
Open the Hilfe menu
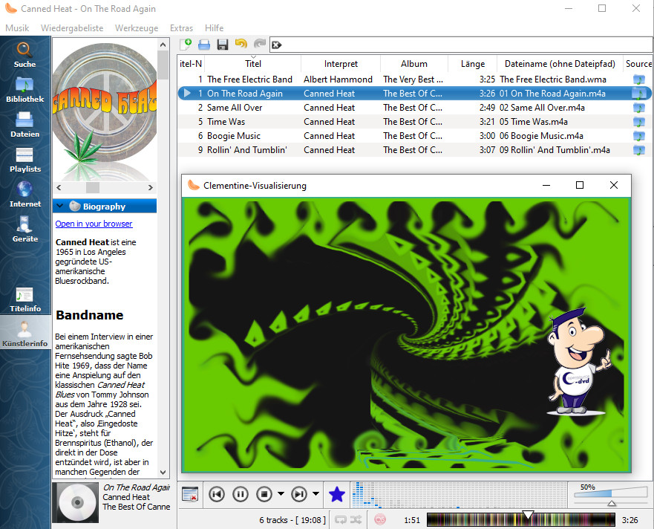pyautogui.click(x=214, y=28)
